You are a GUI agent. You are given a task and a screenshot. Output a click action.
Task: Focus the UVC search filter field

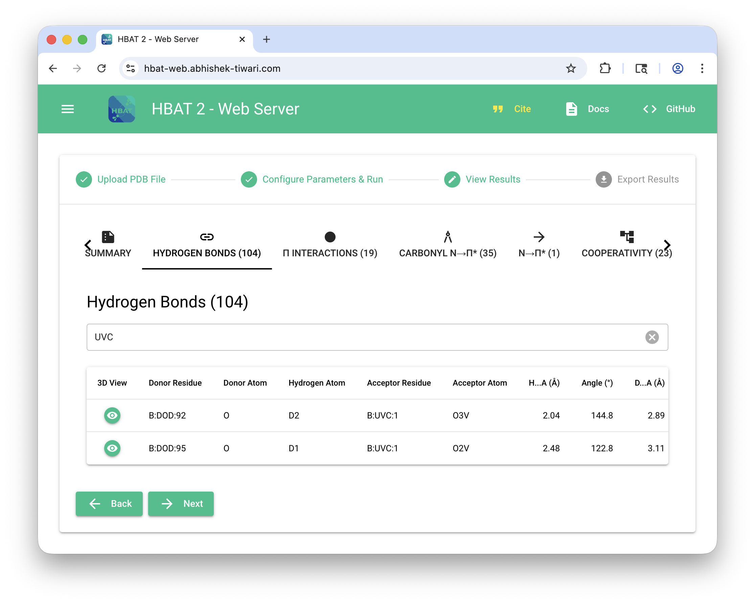(x=364, y=337)
